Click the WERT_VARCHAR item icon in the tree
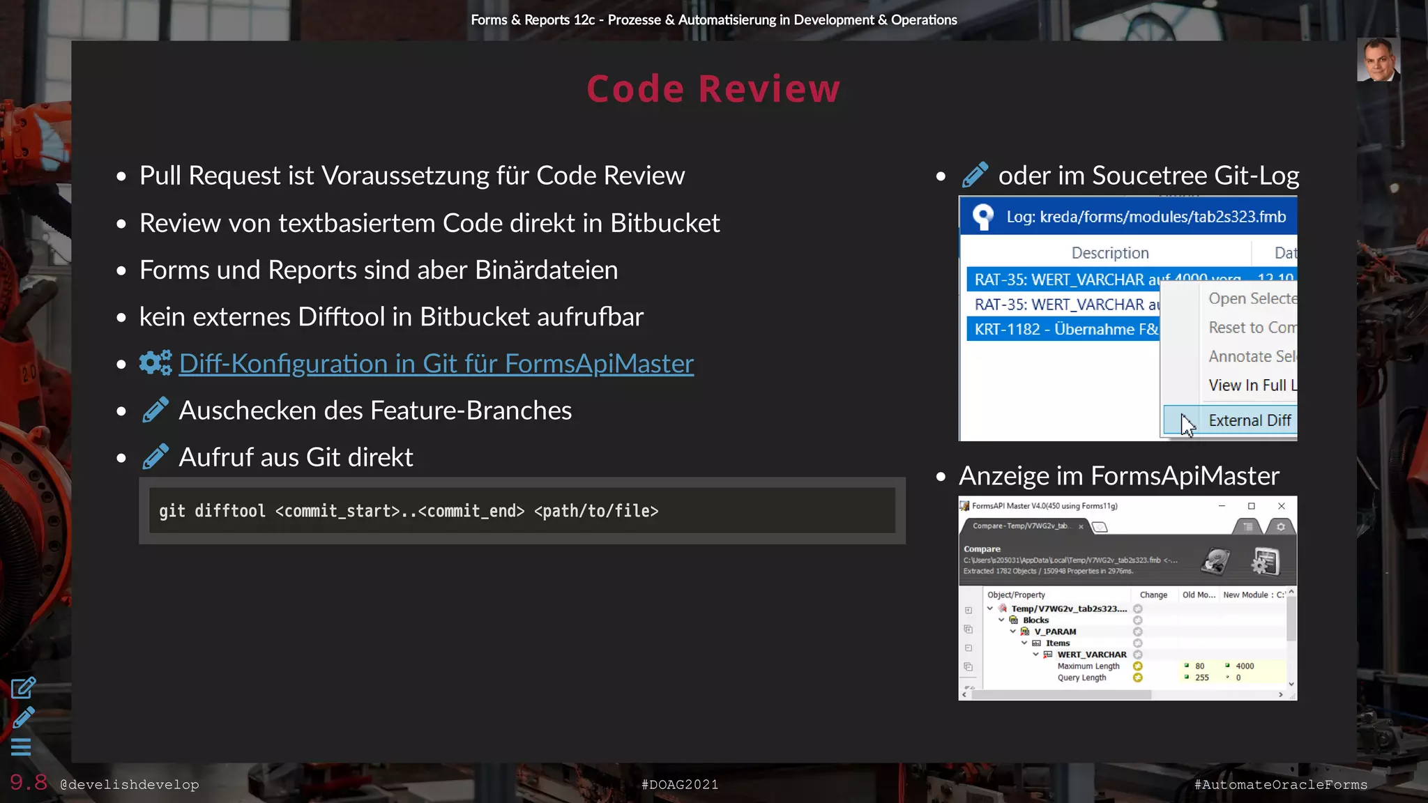 pyautogui.click(x=1048, y=655)
